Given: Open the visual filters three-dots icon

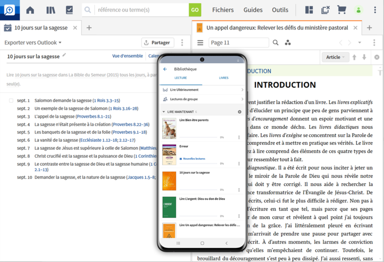Looking at the screenshot, I should [x=288, y=43].
